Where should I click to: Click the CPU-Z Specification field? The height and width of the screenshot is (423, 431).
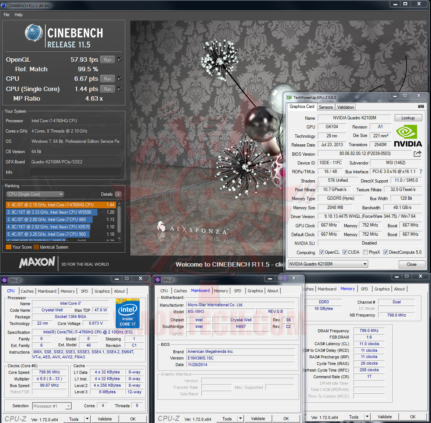pos(88,332)
